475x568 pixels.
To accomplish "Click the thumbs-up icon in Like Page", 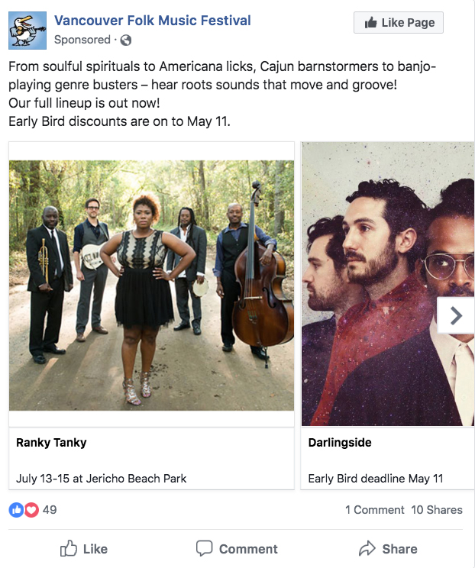I will [x=370, y=22].
